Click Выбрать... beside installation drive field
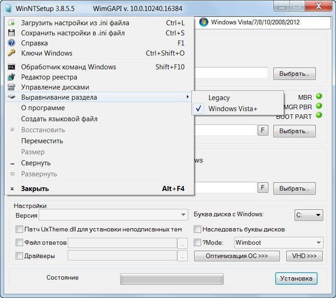336x298 pixels. (294, 188)
